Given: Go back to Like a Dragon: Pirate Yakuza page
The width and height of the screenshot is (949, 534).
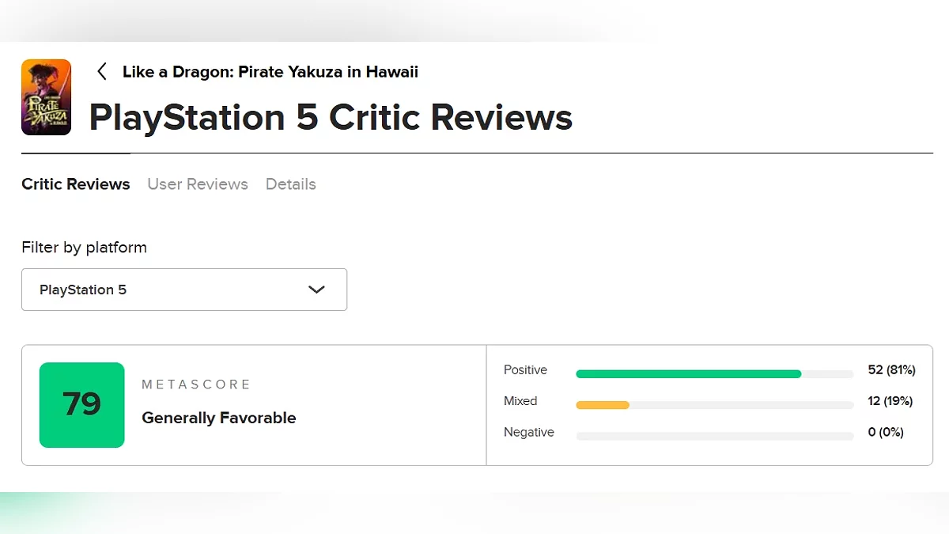Looking at the screenshot, I should point(270,72).
